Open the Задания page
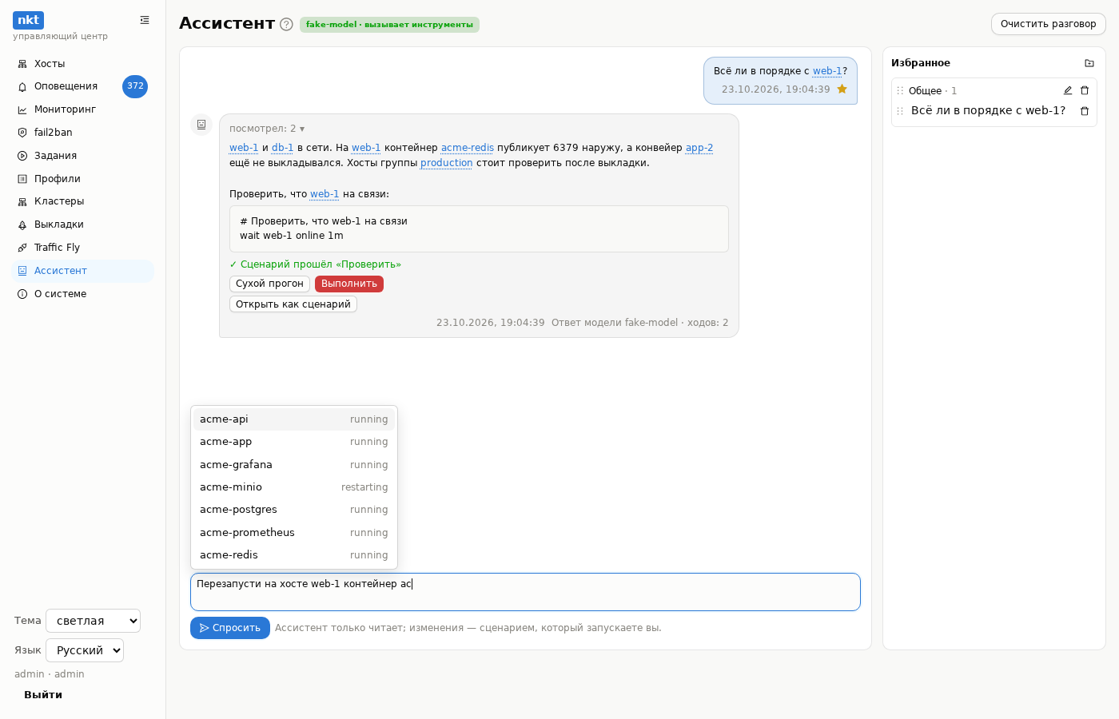Image resolution: width=1119 pixels, height=719 pixels. pyautogui.click(x=83, y=156)
